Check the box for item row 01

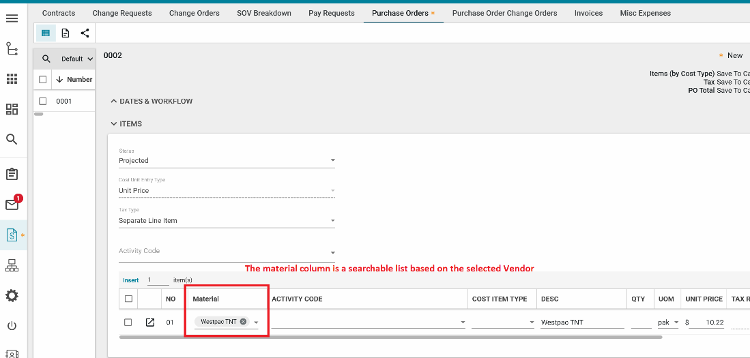click(128, 322)
